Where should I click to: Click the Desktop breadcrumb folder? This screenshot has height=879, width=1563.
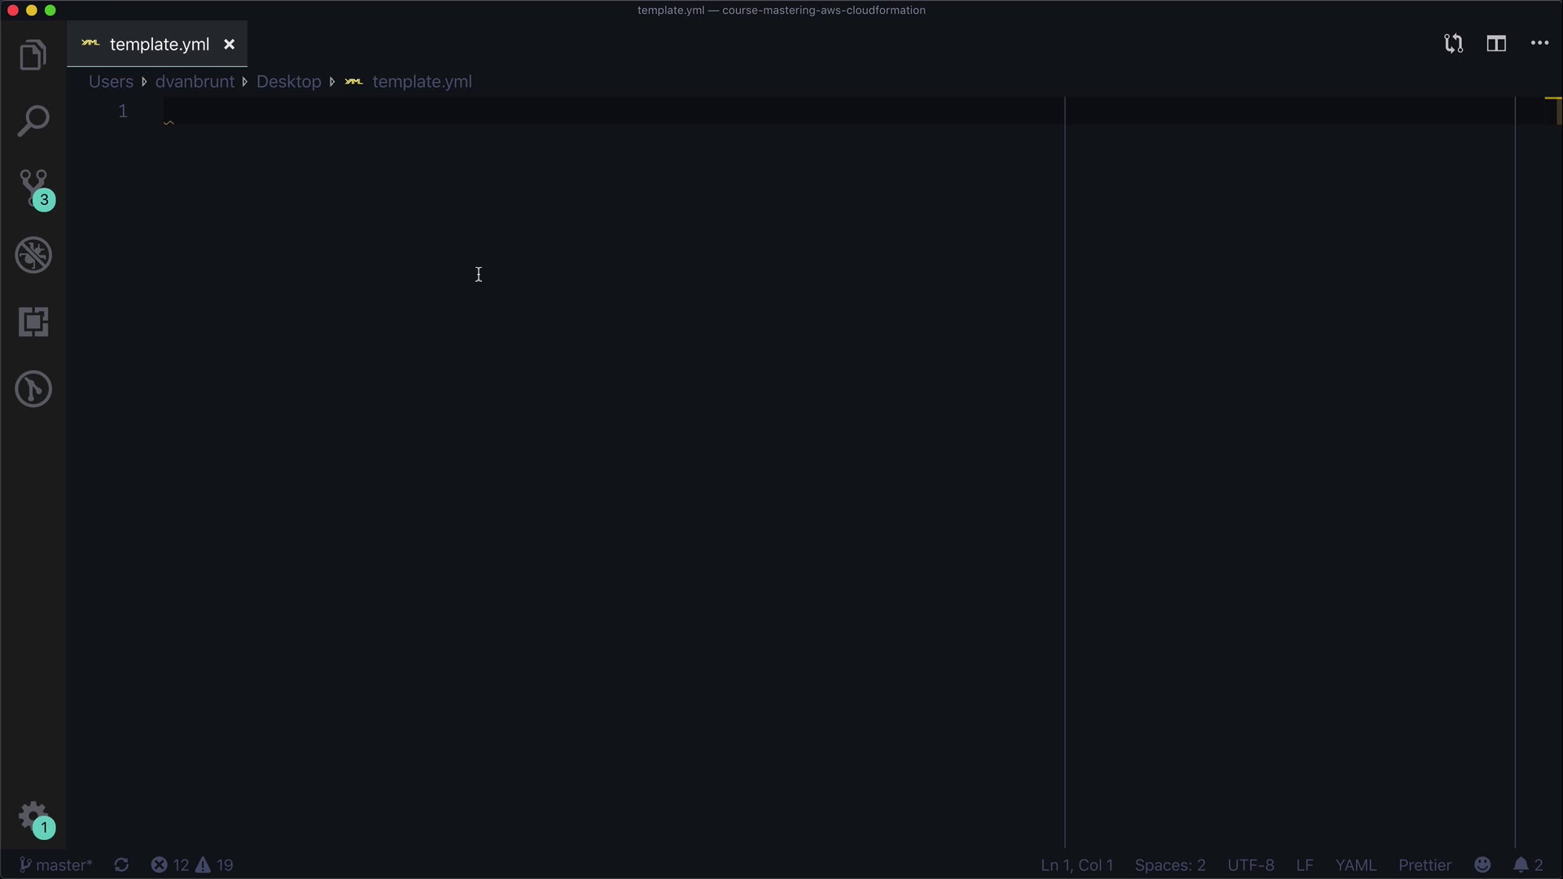(x=288, y=82)
